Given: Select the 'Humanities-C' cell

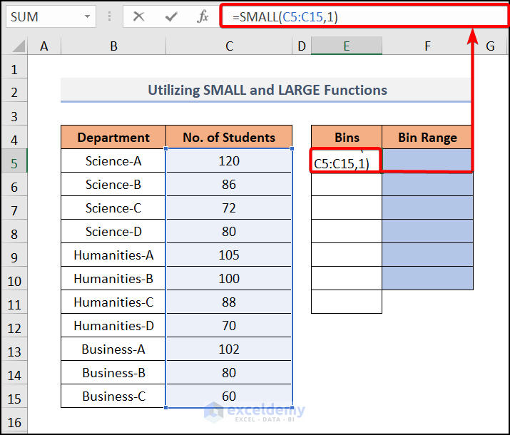Looking at the screenshot, I should (x=113, y=302).
